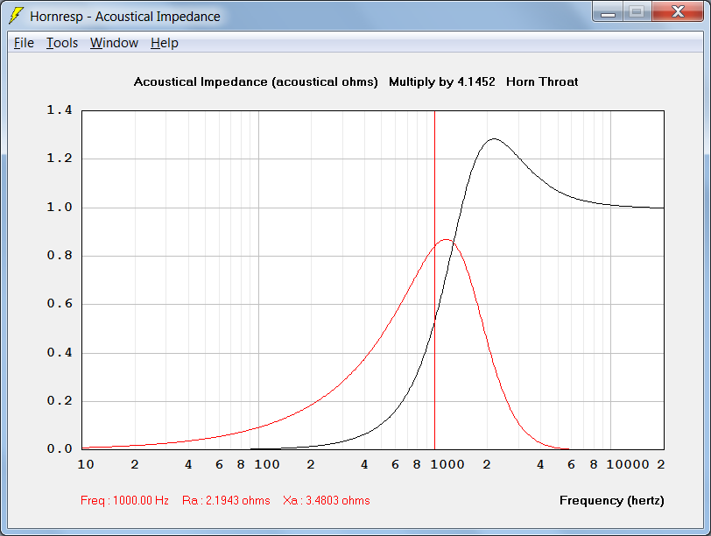Click the 'Multiply by 4.1452' title text
The image size is (711, 536).
pos(442,82)
